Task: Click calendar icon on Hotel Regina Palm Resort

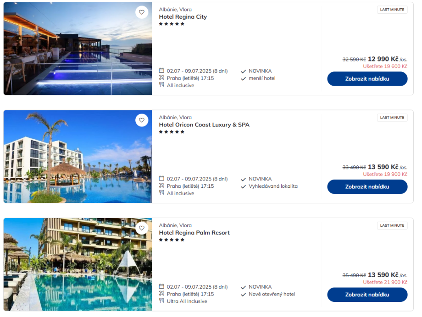Action: pyautogui.click(x=161, y=287)
